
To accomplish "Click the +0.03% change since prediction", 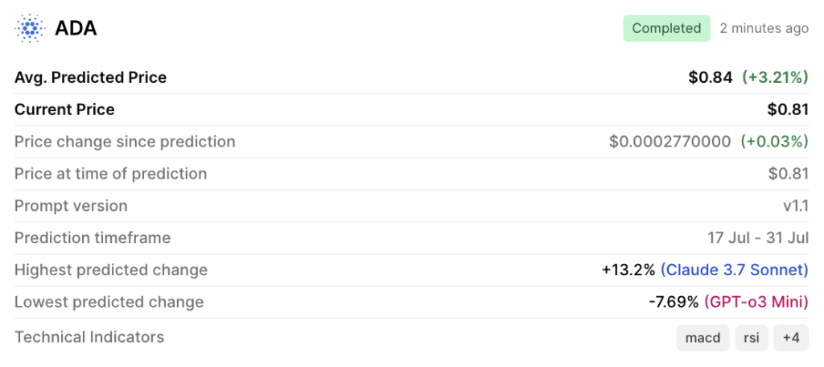I will pos(775,142).
